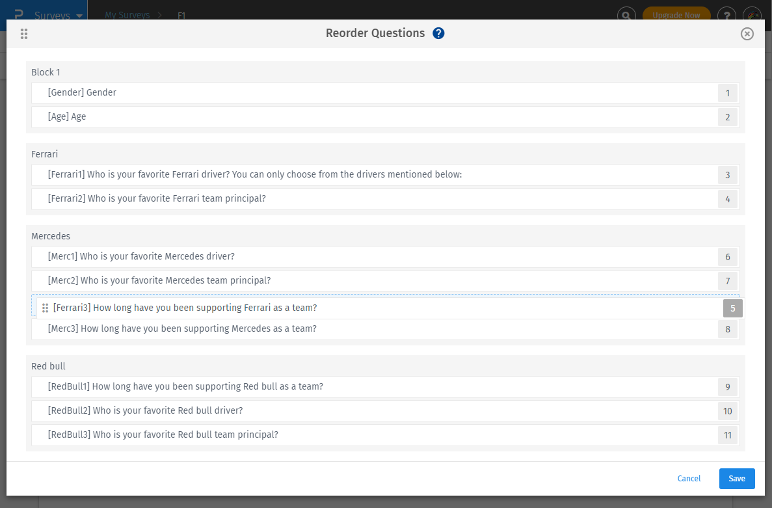Grab the drag handle on the Ferrari3 row
The height and width of the screenshot is (508, 772).
[45, 308]
